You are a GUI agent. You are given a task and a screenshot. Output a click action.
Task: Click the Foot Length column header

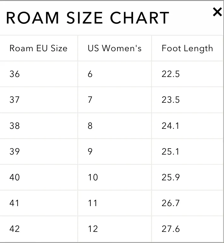[x=187, y=48]
